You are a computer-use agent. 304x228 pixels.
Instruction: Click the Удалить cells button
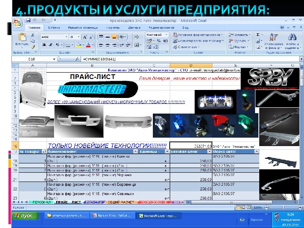point(239,41)
